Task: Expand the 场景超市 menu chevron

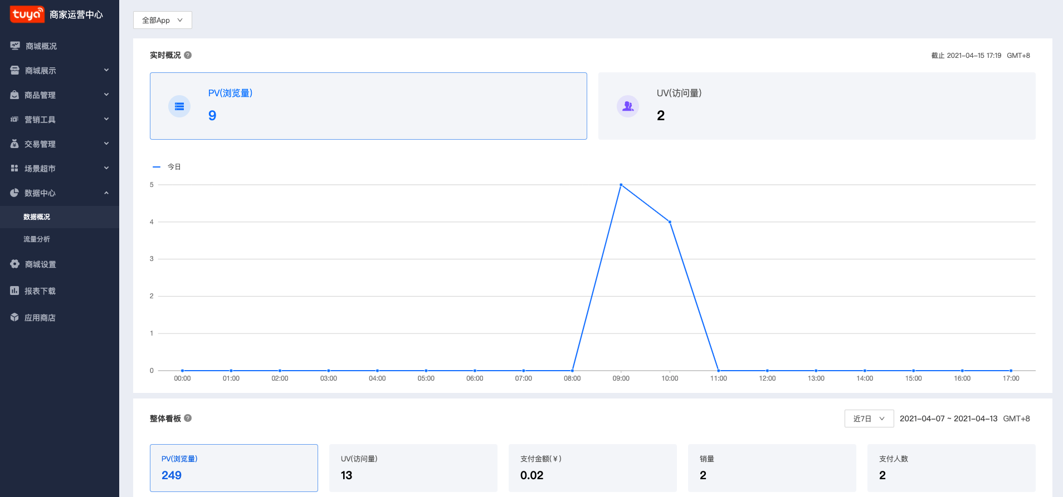Action: click(106, 168)
